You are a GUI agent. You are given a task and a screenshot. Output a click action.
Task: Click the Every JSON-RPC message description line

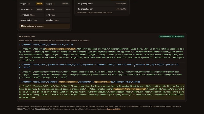(54, 41)
